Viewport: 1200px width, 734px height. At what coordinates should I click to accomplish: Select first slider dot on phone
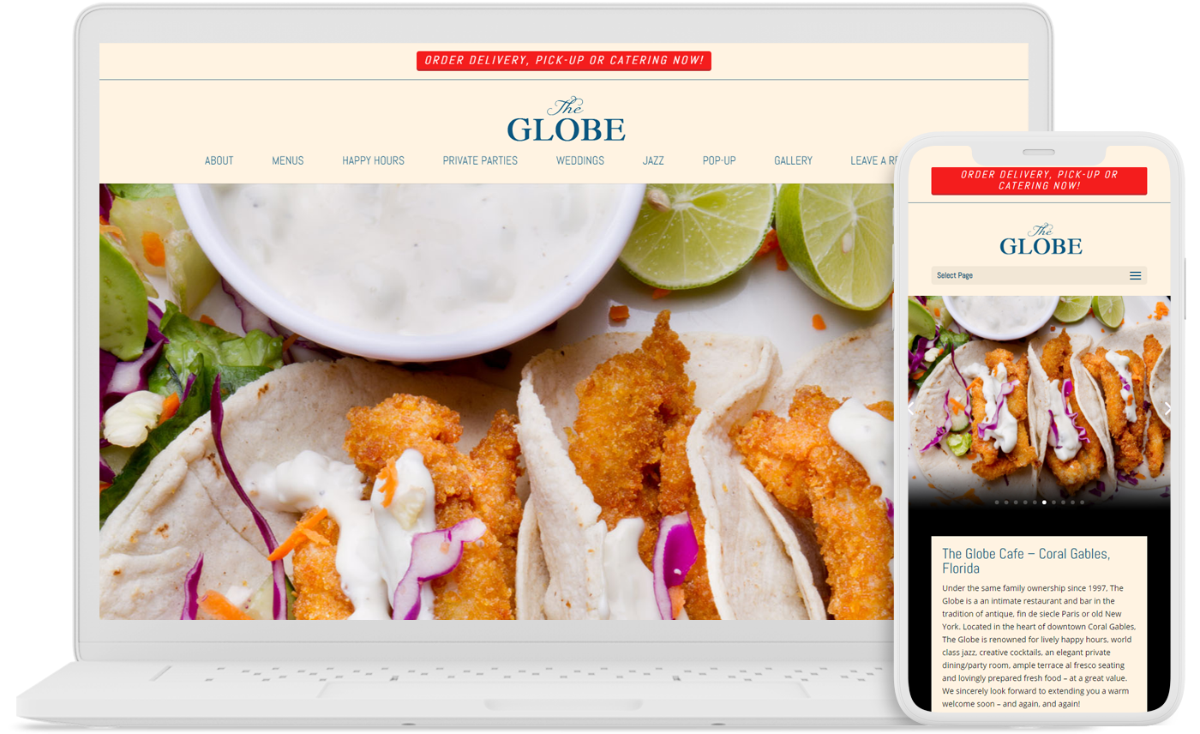[997, 502]
